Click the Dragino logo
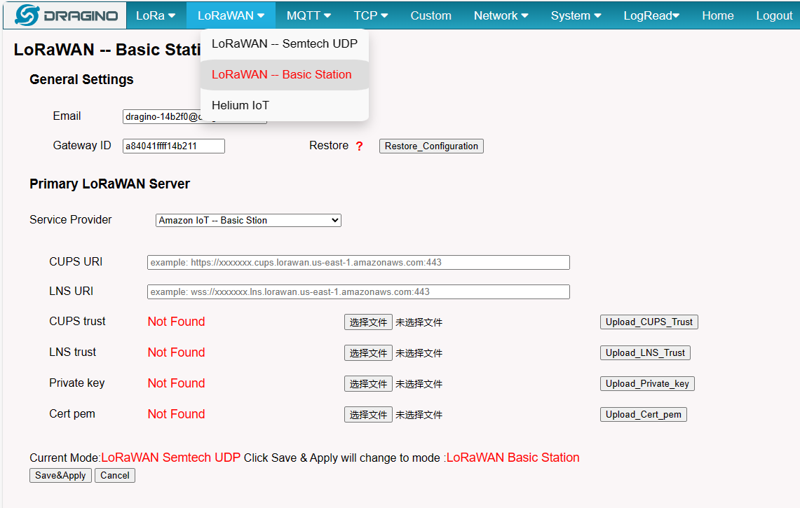Viewport: 800px width, 508px height. coord(66,15)
